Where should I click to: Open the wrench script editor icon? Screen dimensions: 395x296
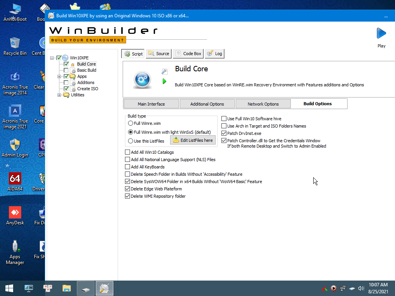(164, 72)
